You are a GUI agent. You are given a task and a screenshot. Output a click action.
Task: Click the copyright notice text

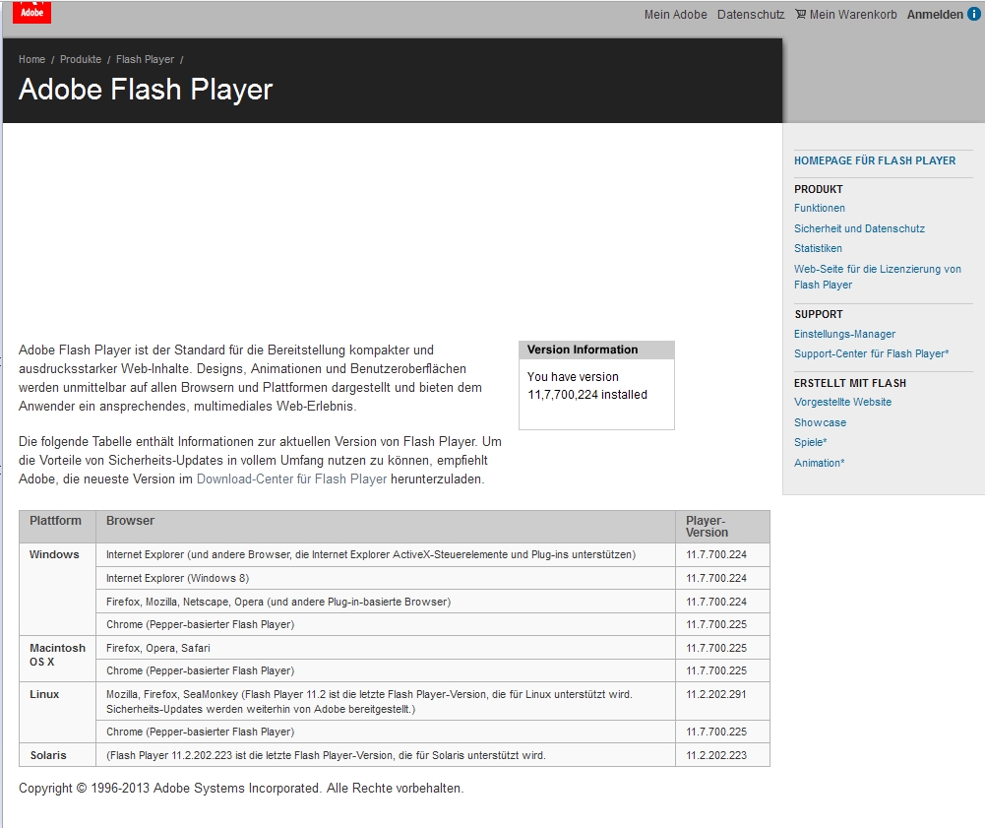241,789
